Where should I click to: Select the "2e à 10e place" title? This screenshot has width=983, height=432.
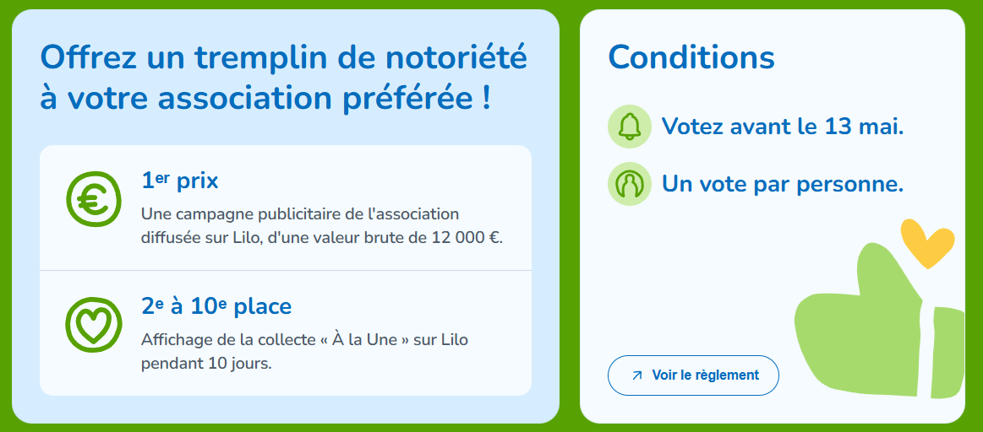[216, 305]
